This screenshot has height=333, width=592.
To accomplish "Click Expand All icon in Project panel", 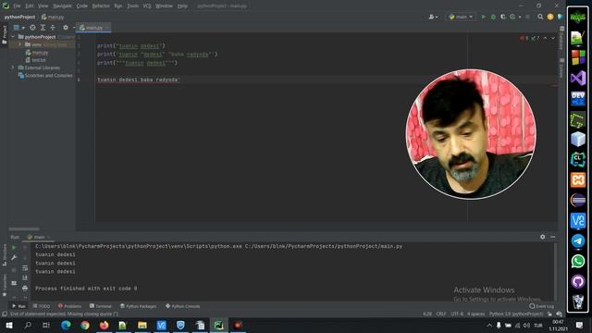I will pos(43,28).
